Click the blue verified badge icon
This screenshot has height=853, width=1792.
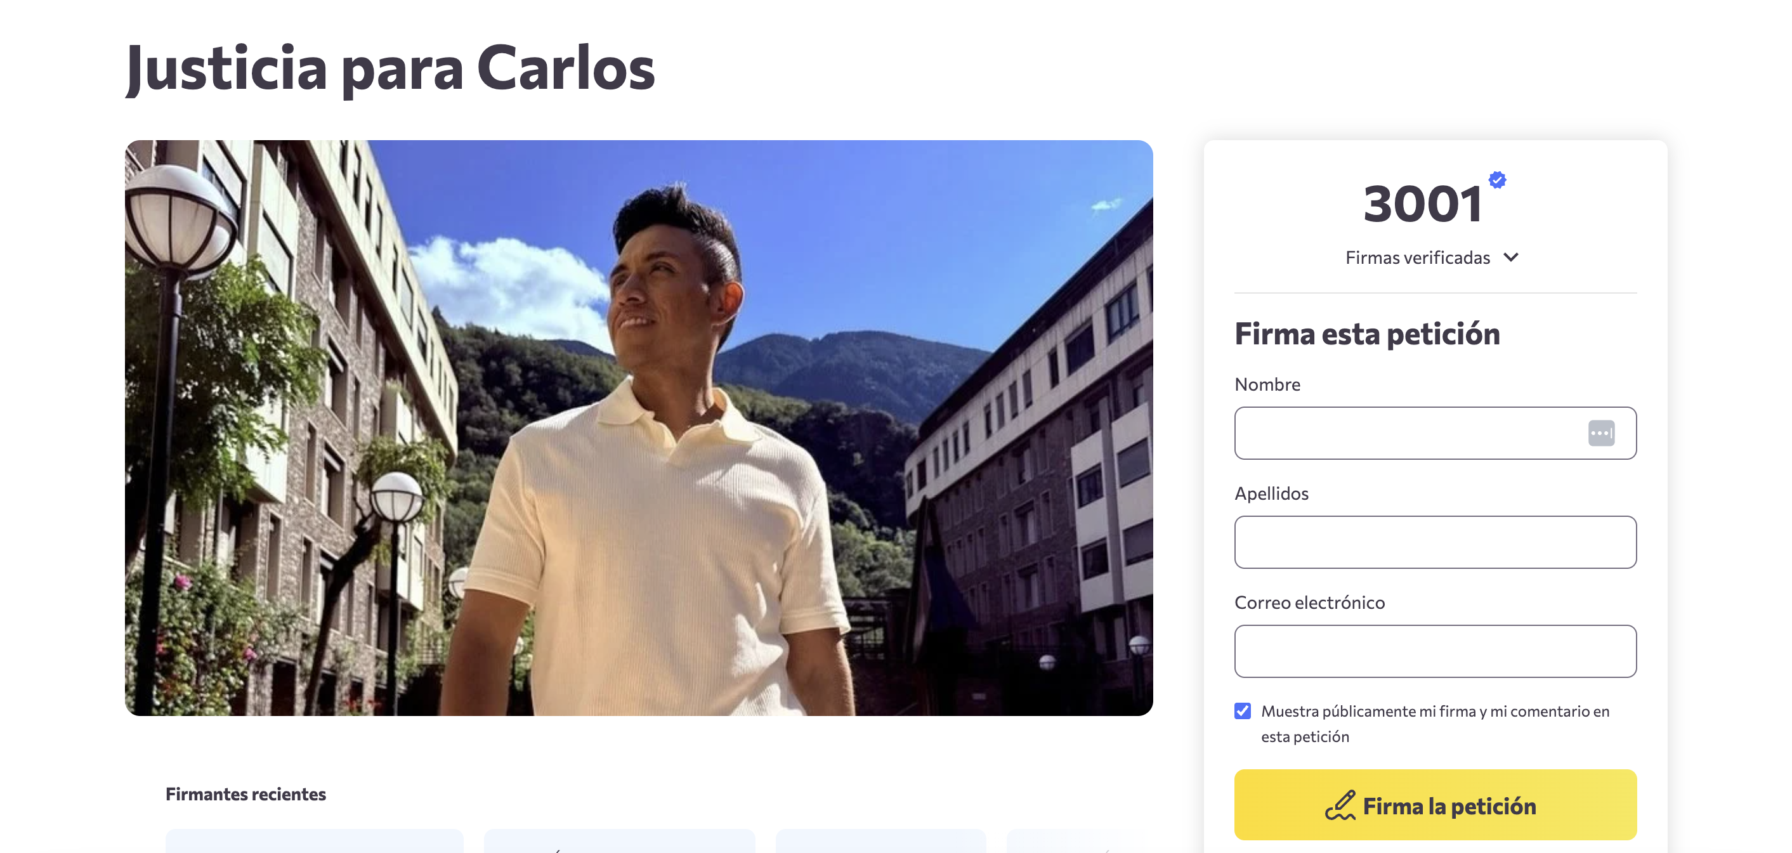1497,180
